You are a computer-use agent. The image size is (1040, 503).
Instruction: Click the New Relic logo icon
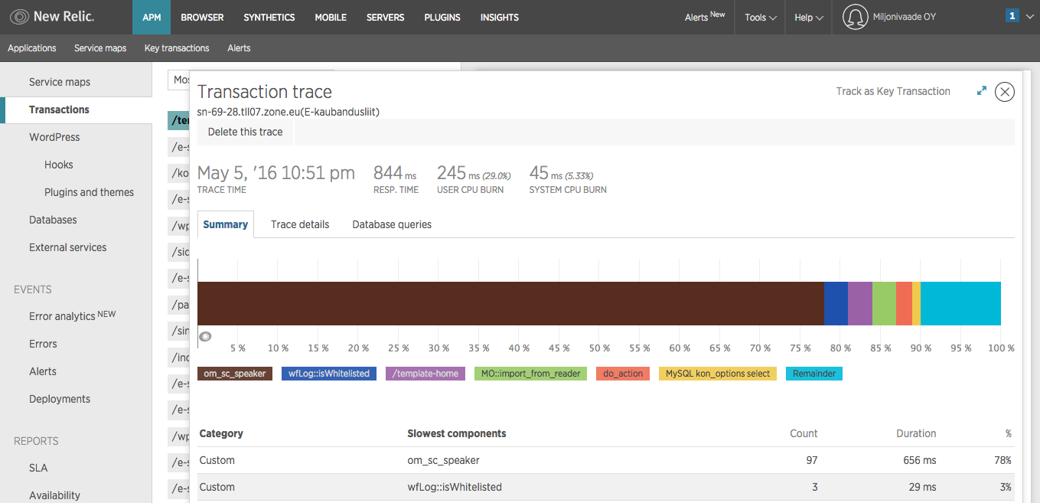19,16
